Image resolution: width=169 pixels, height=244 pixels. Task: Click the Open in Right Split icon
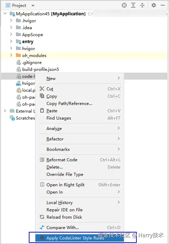tap(42, 185)
